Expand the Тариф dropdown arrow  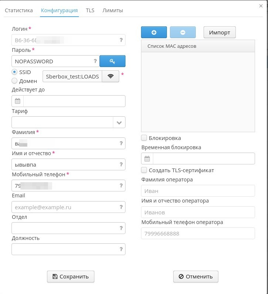(119, 123)
